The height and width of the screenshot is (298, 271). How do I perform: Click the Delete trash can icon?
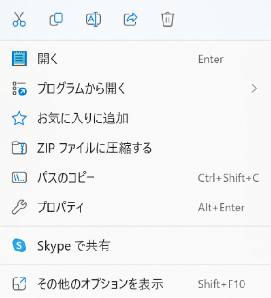(168, 19)
